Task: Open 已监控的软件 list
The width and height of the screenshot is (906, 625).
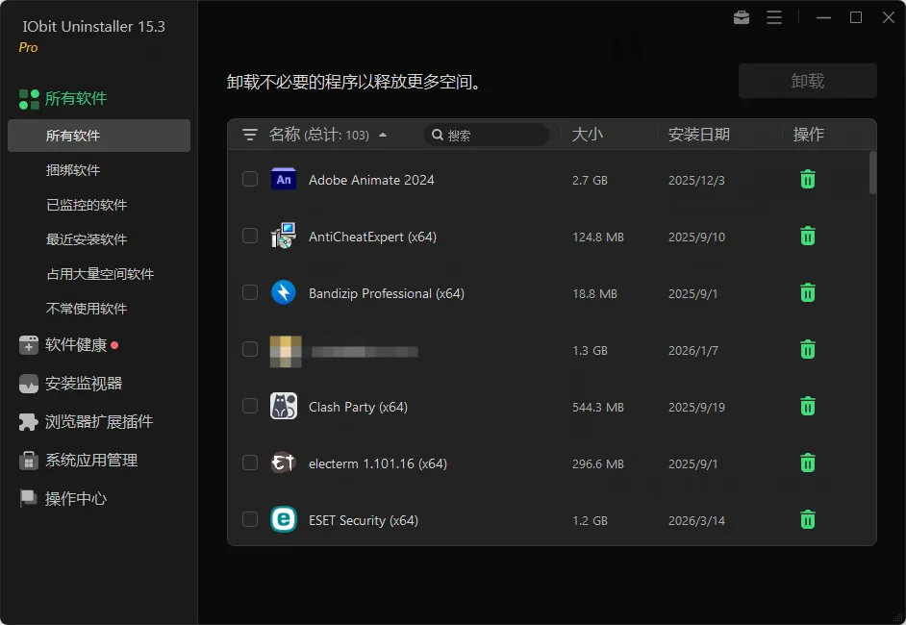Action: 87,205
